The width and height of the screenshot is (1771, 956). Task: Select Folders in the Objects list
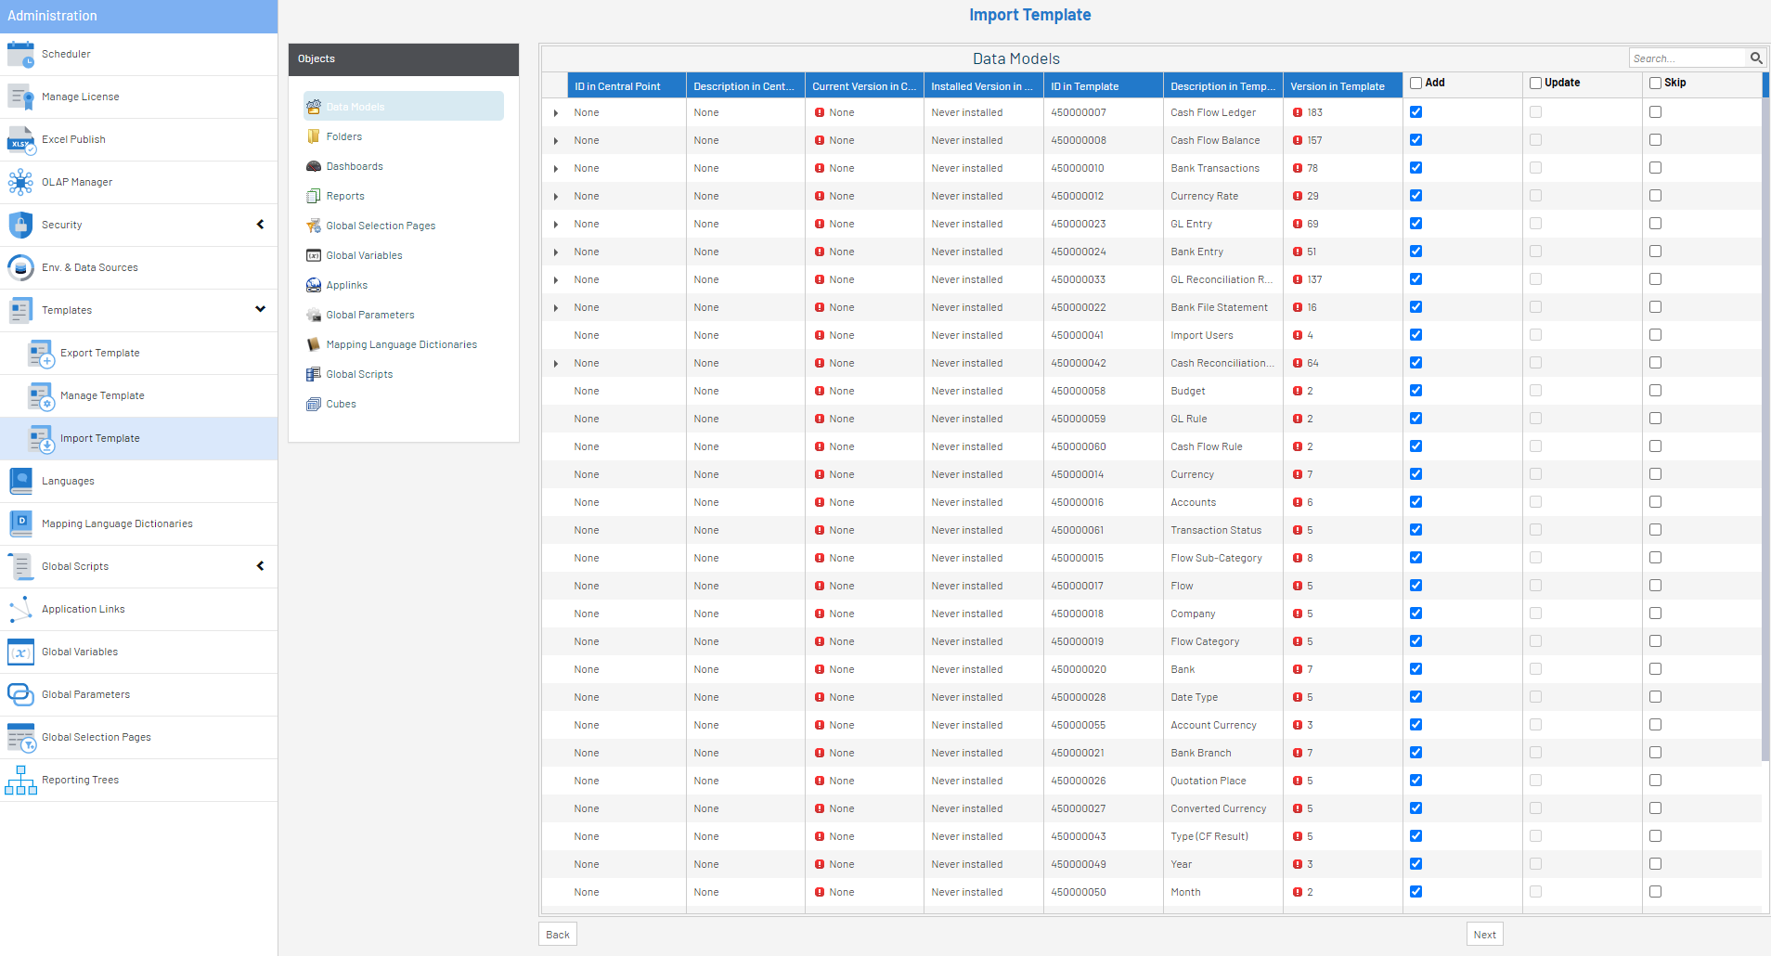(x=343, y=137)
